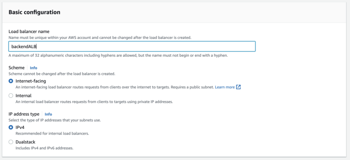Click the 32 alphanumeric characters hint text
This screenshot has height=160, width=350.
click(x=118, y=55)
